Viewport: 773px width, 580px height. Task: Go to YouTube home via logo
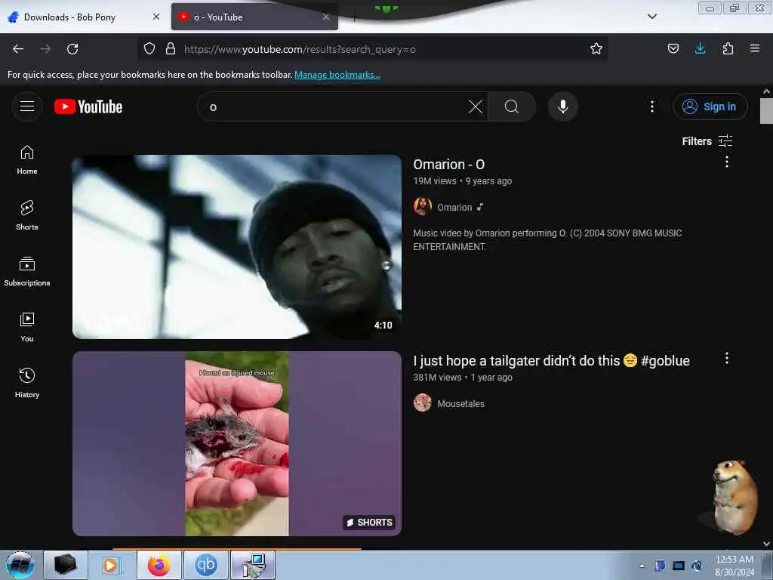pyautogui.click(x=88, y=106)
